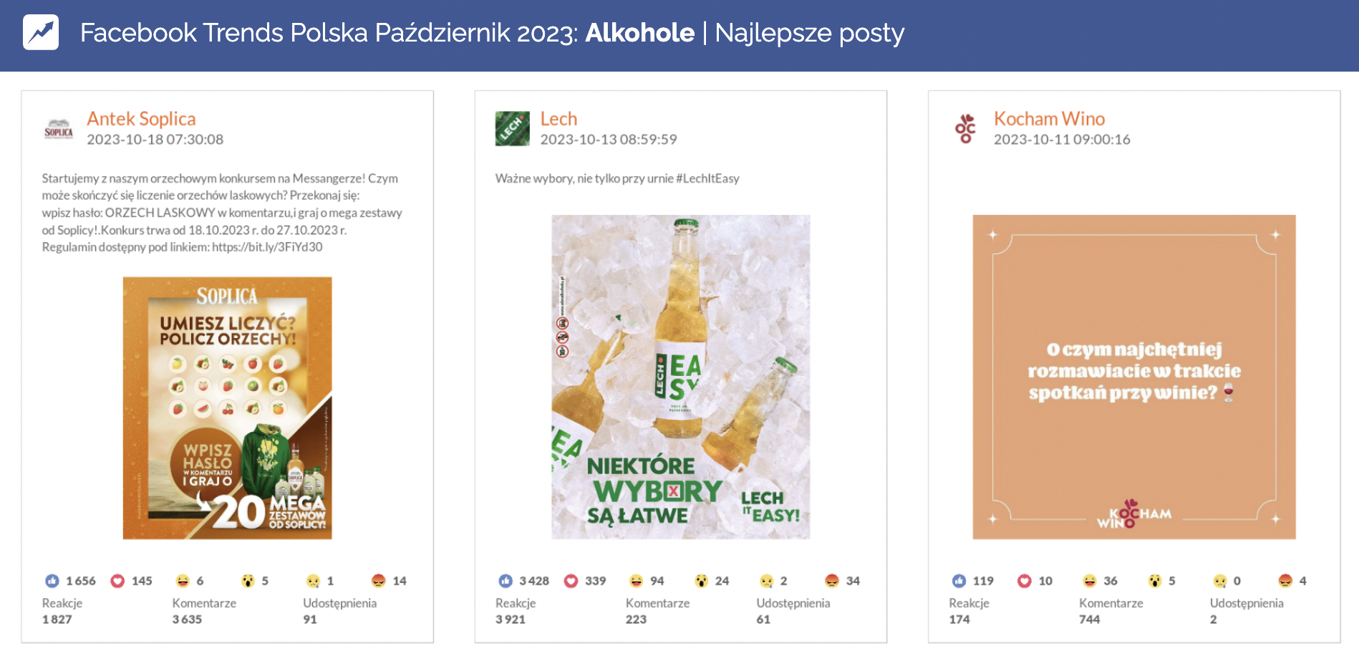Click the like icon on Kocham Wino post
The height and width of the screenshot is (666, 1359).
point(959,581)
